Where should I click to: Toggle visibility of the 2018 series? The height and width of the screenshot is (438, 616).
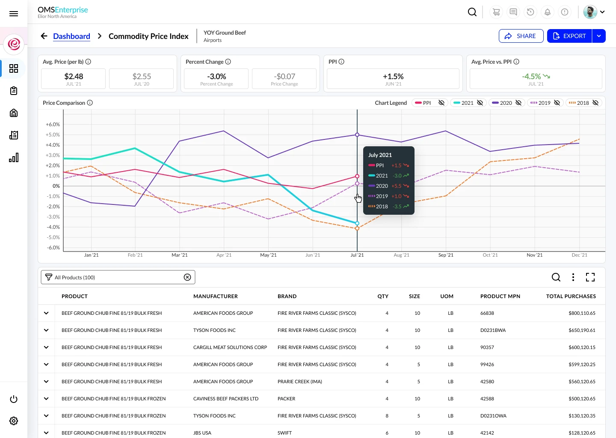596,103
